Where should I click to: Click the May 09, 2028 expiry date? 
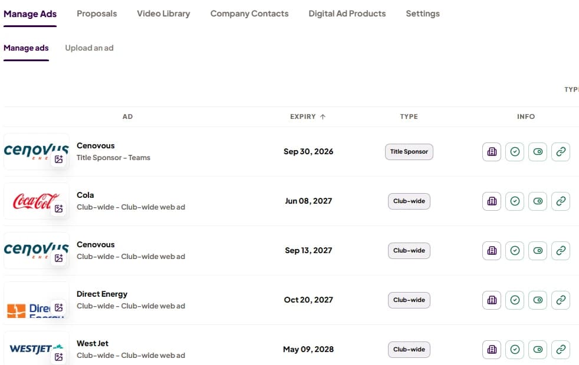tap(308, 349)
